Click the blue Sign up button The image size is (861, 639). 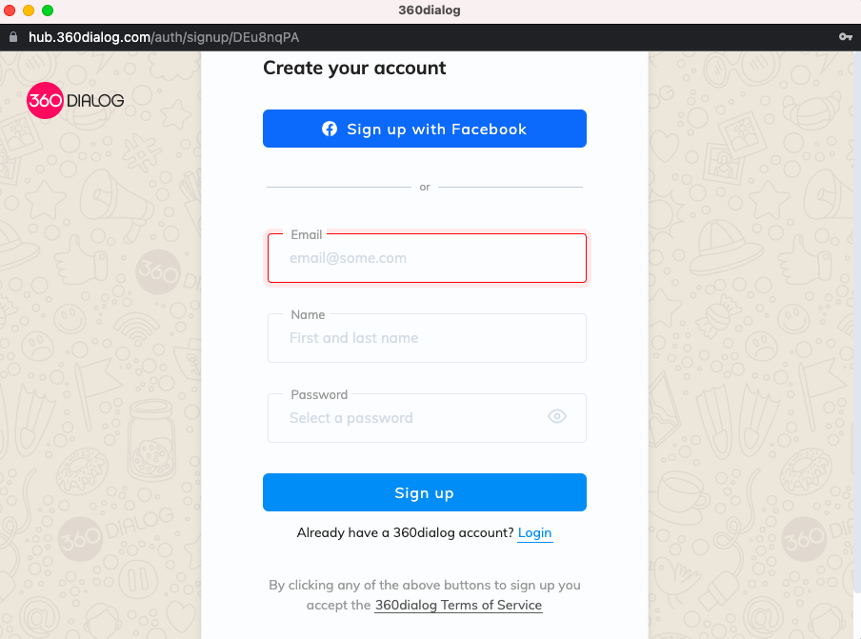(x=425, y=492)
